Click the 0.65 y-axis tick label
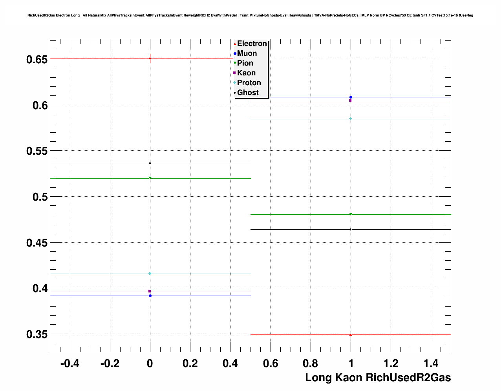 37,60
